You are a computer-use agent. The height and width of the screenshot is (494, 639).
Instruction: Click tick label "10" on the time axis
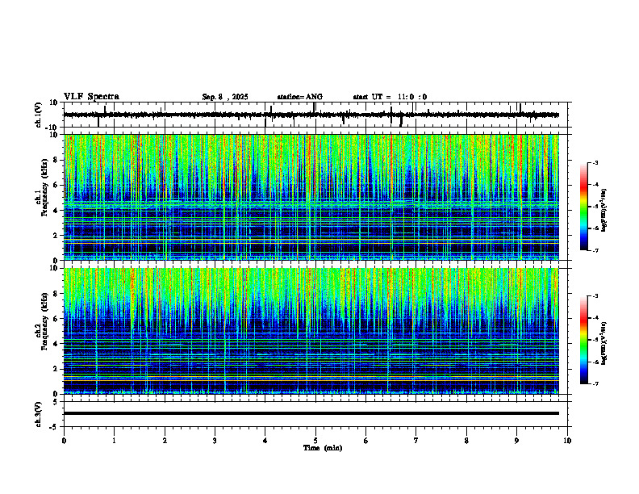[567, 441]
